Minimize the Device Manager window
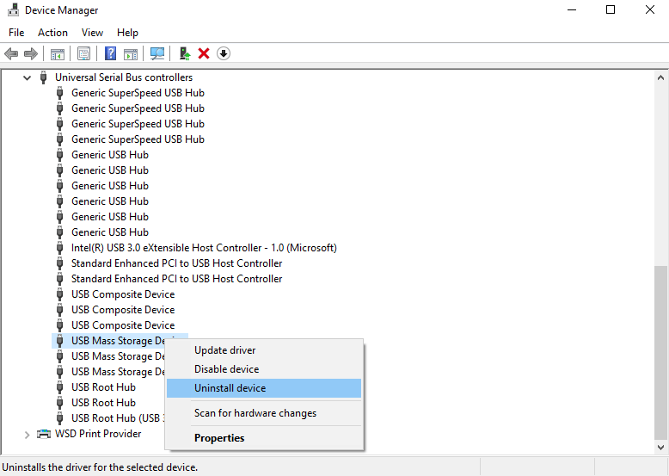669x476 pixels. [x=572, y=9]
